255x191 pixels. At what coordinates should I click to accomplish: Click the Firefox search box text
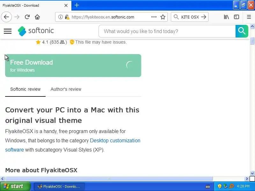190,17
